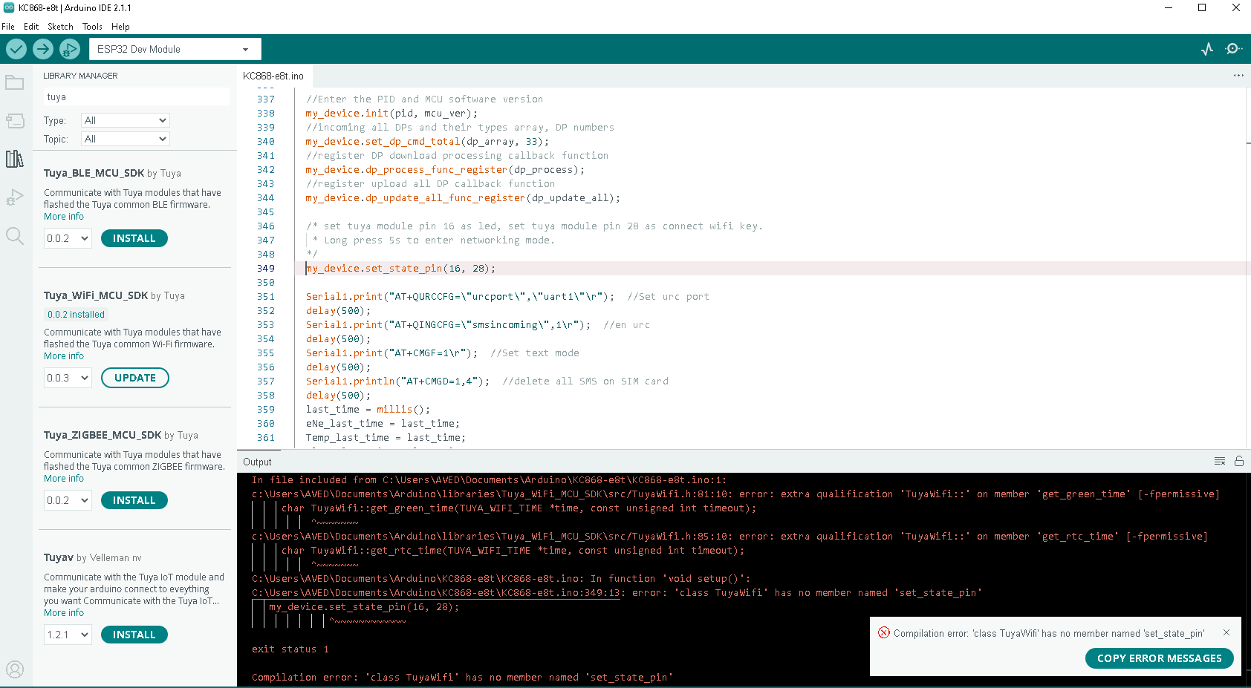This screenshot has height=688, width=1251.
Task: Open the Sketch menu
Action: pos(60,26)
